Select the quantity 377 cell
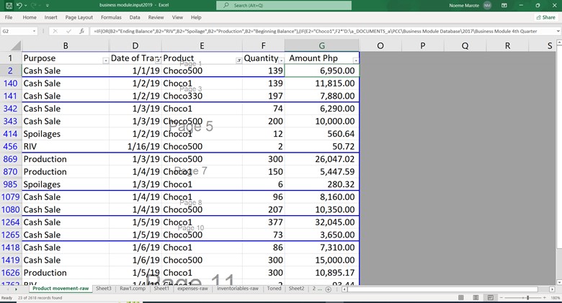562x303 pixels. tap(264, 222)
